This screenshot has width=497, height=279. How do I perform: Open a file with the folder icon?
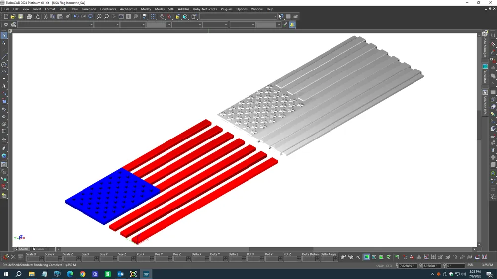(13, 16)
